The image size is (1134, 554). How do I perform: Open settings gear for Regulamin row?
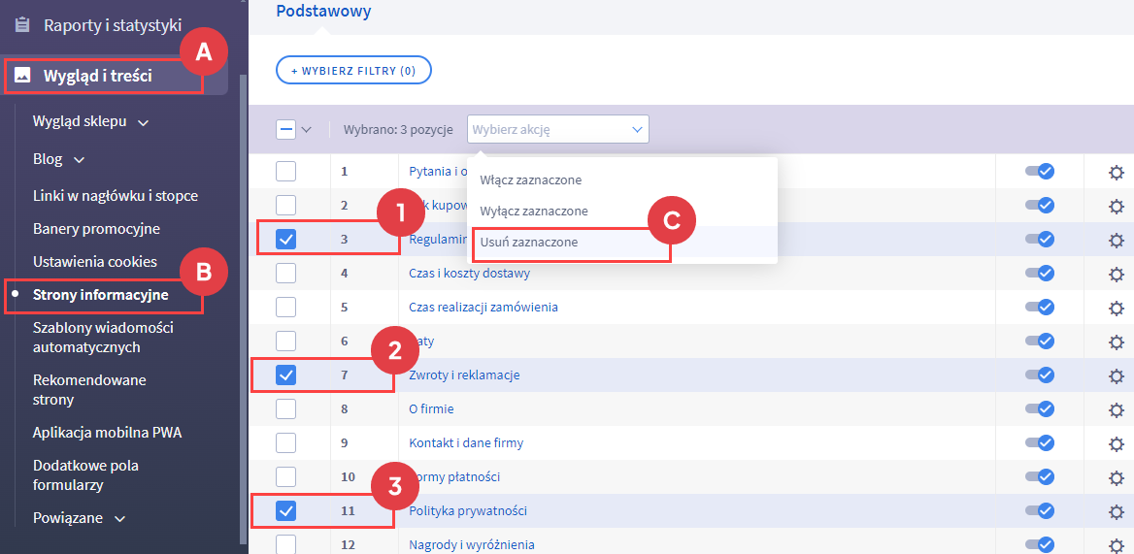pyautogui.click(x=1117, y=240)
